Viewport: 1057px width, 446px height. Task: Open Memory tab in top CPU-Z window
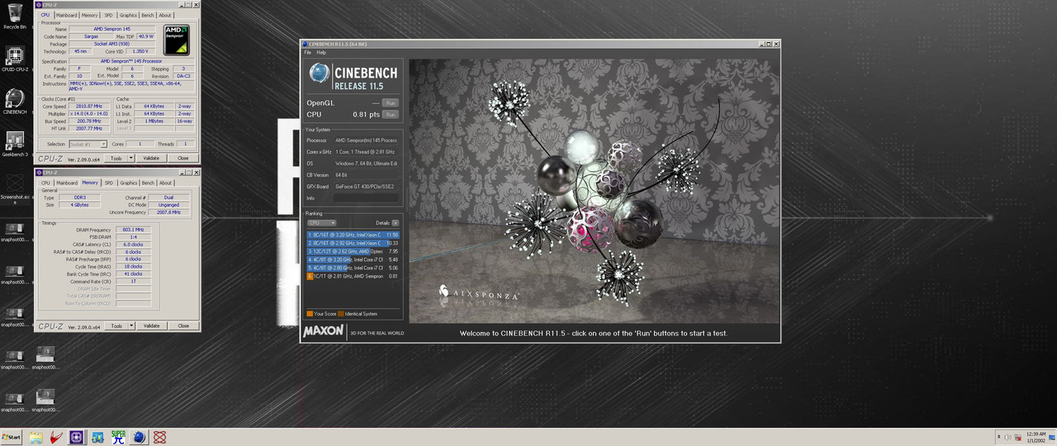pos(89,15)
